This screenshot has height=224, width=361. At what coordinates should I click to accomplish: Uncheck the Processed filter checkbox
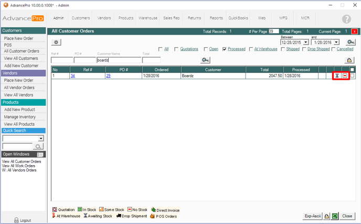[x=225, y=49]
